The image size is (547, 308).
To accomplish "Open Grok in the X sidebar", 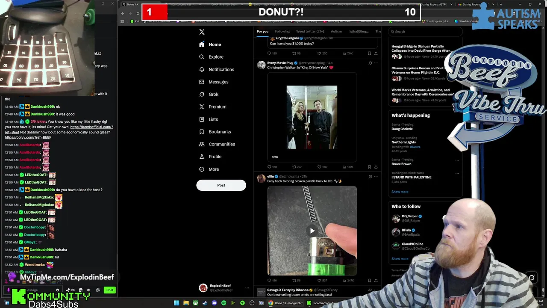I will [209, 94].
